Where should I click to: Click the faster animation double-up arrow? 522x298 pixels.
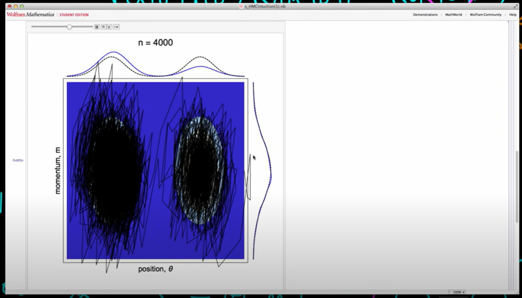(103, 27)
